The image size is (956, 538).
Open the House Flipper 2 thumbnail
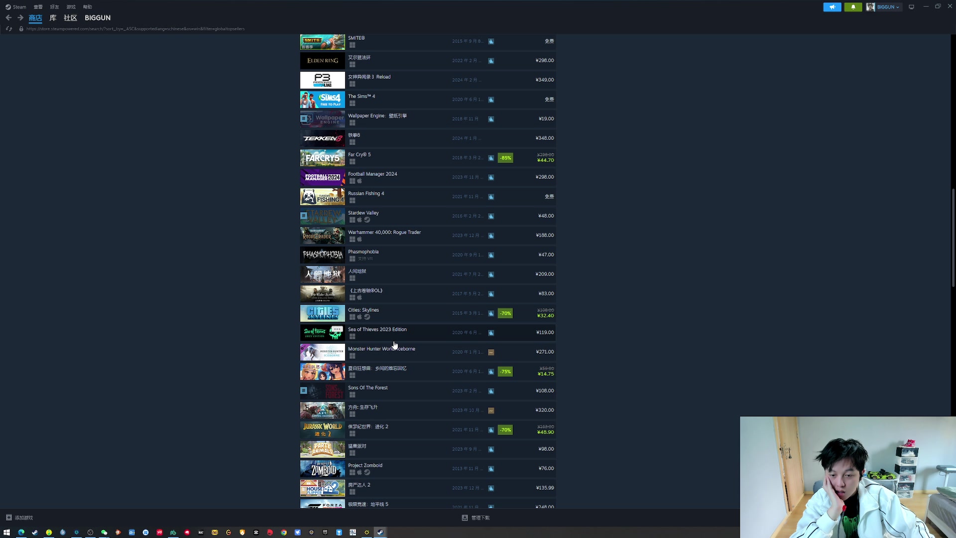[x=322, y=488]
